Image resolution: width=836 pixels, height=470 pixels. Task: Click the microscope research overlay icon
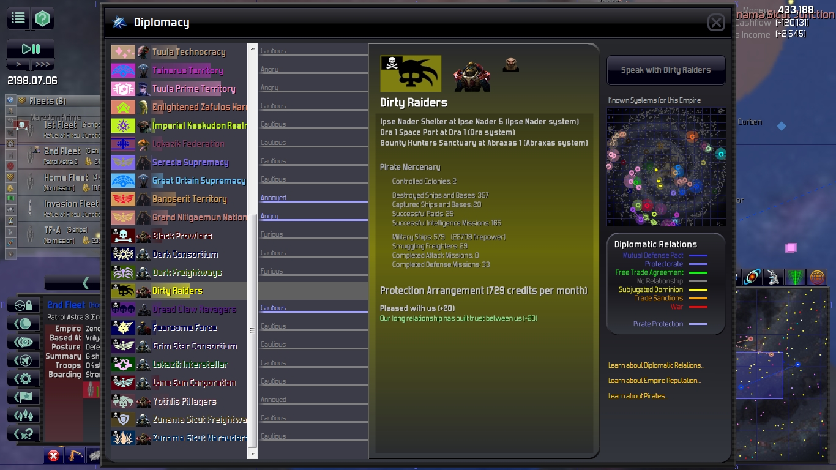point(774,277)
